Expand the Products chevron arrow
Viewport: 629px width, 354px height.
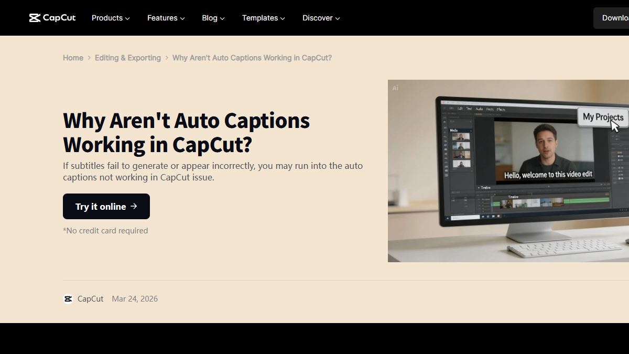tap(127, 18)
